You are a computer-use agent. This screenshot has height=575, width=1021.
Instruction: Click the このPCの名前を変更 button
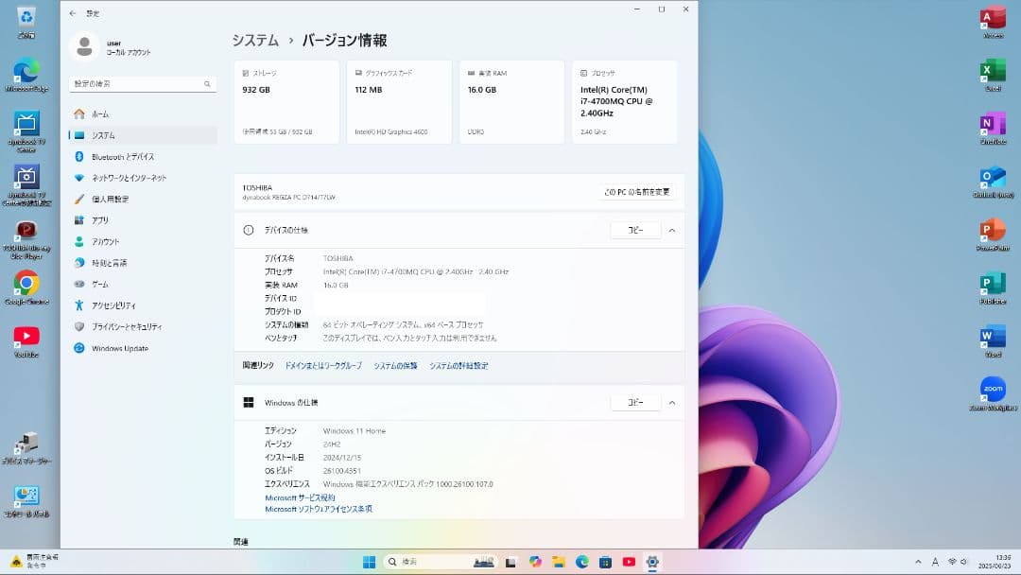click(x=638, y=191)
